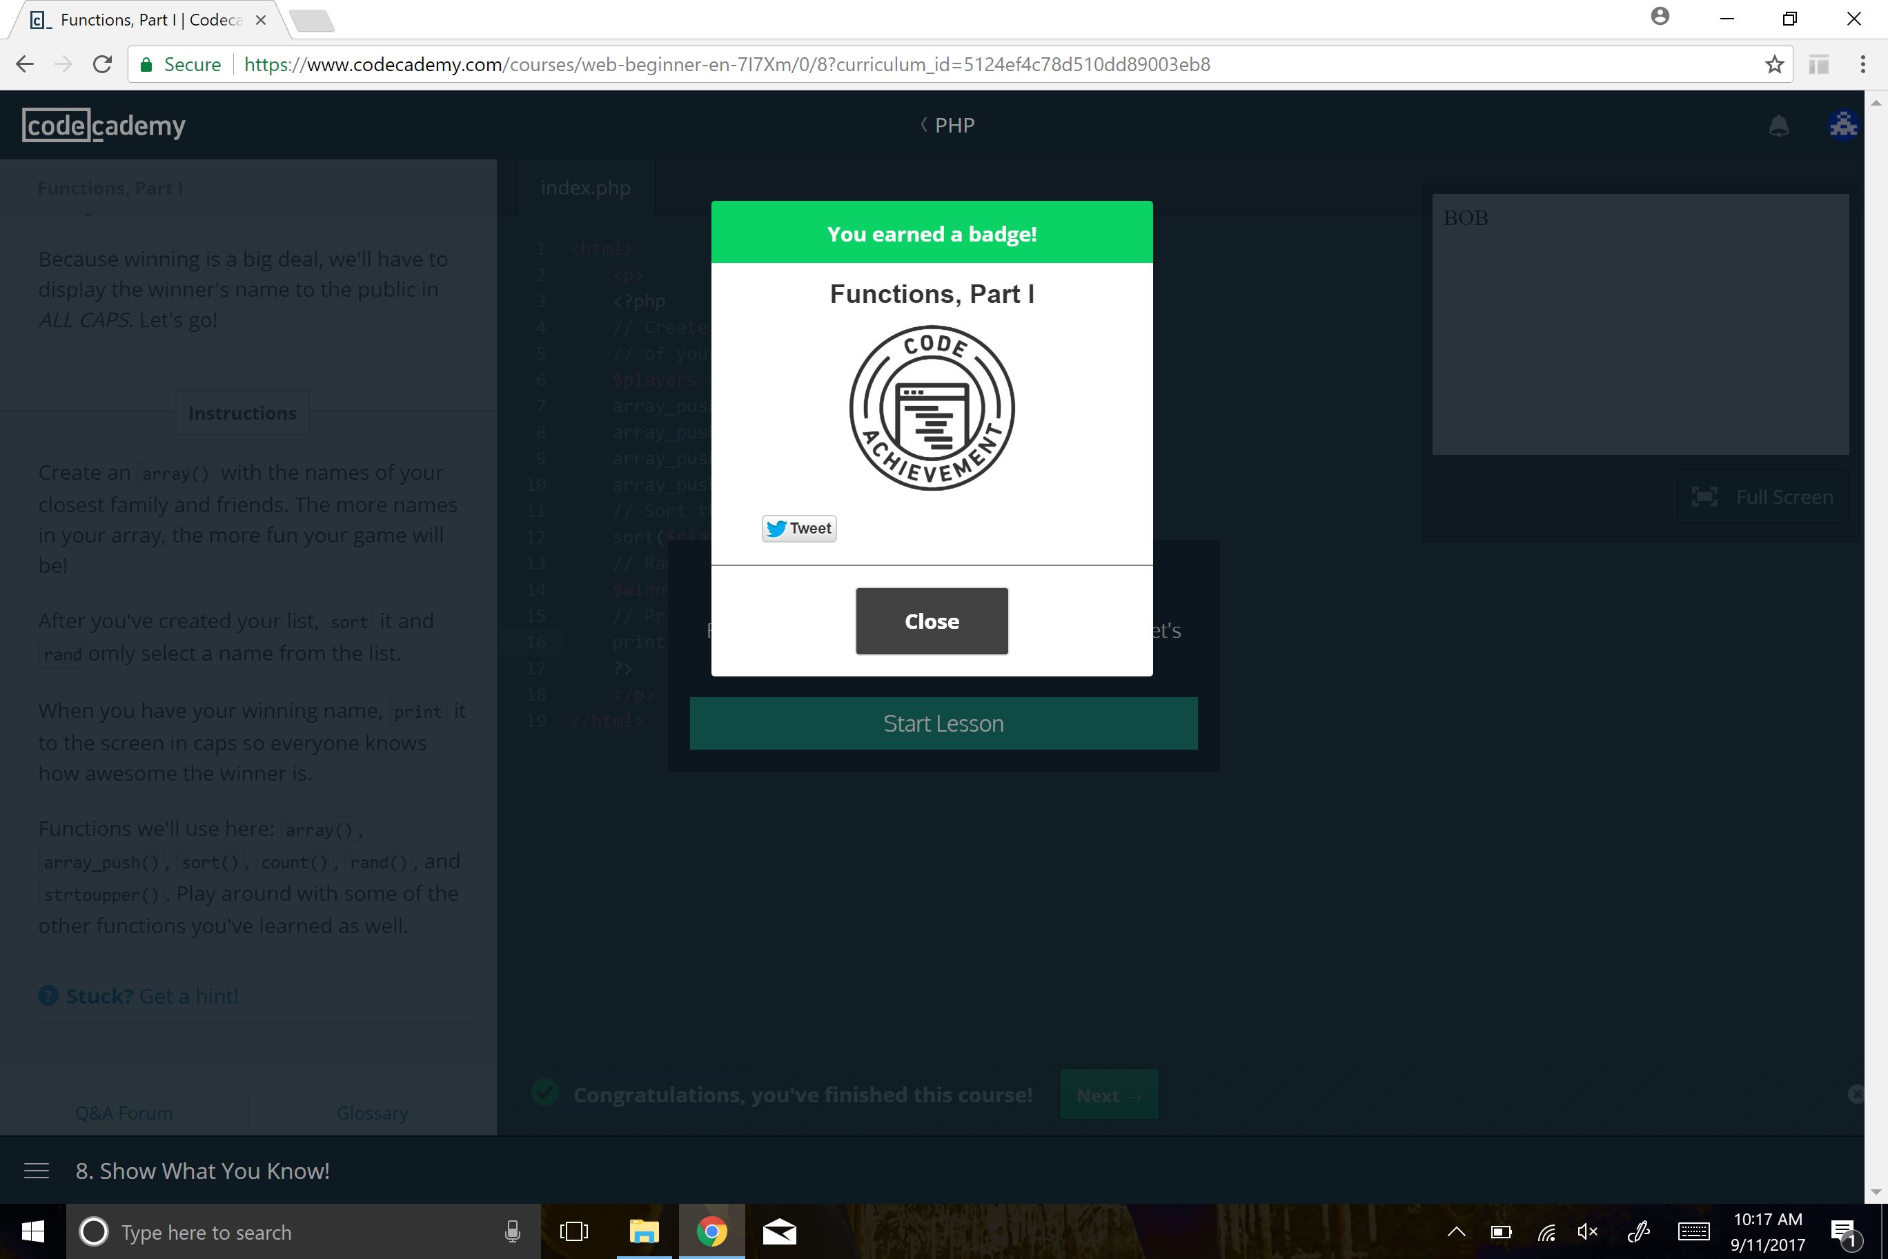The image size is (1888, 1259).
Task: Click the 8. Show What You Know! title
Action: pyautogui.click(x=202, y=1171)
